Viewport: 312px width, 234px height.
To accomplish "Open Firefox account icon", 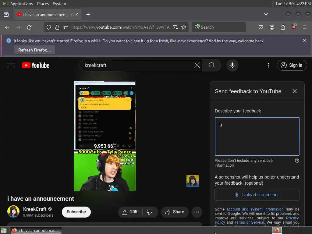I will pos(272,27).
